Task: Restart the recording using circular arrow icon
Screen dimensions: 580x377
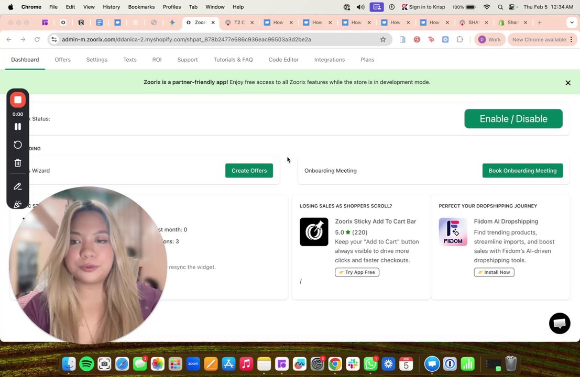Action: click(18, 145)
